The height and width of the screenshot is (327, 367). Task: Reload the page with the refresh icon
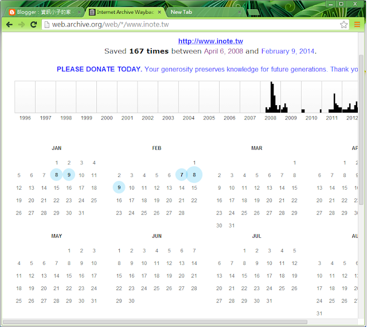coord(34,24)
